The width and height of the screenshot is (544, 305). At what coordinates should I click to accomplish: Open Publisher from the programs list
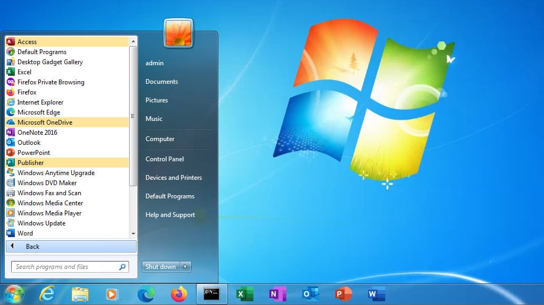[x=67, y=162]
